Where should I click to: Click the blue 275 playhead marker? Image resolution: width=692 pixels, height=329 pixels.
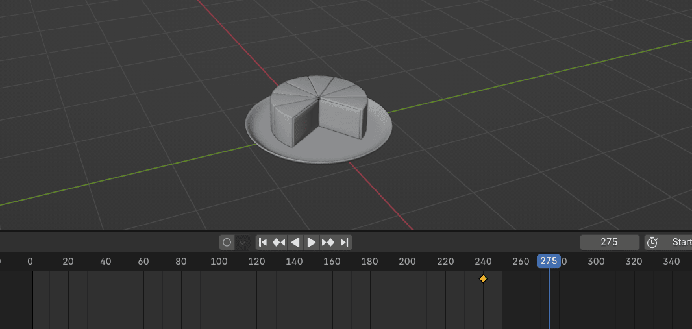pos(549,261)
